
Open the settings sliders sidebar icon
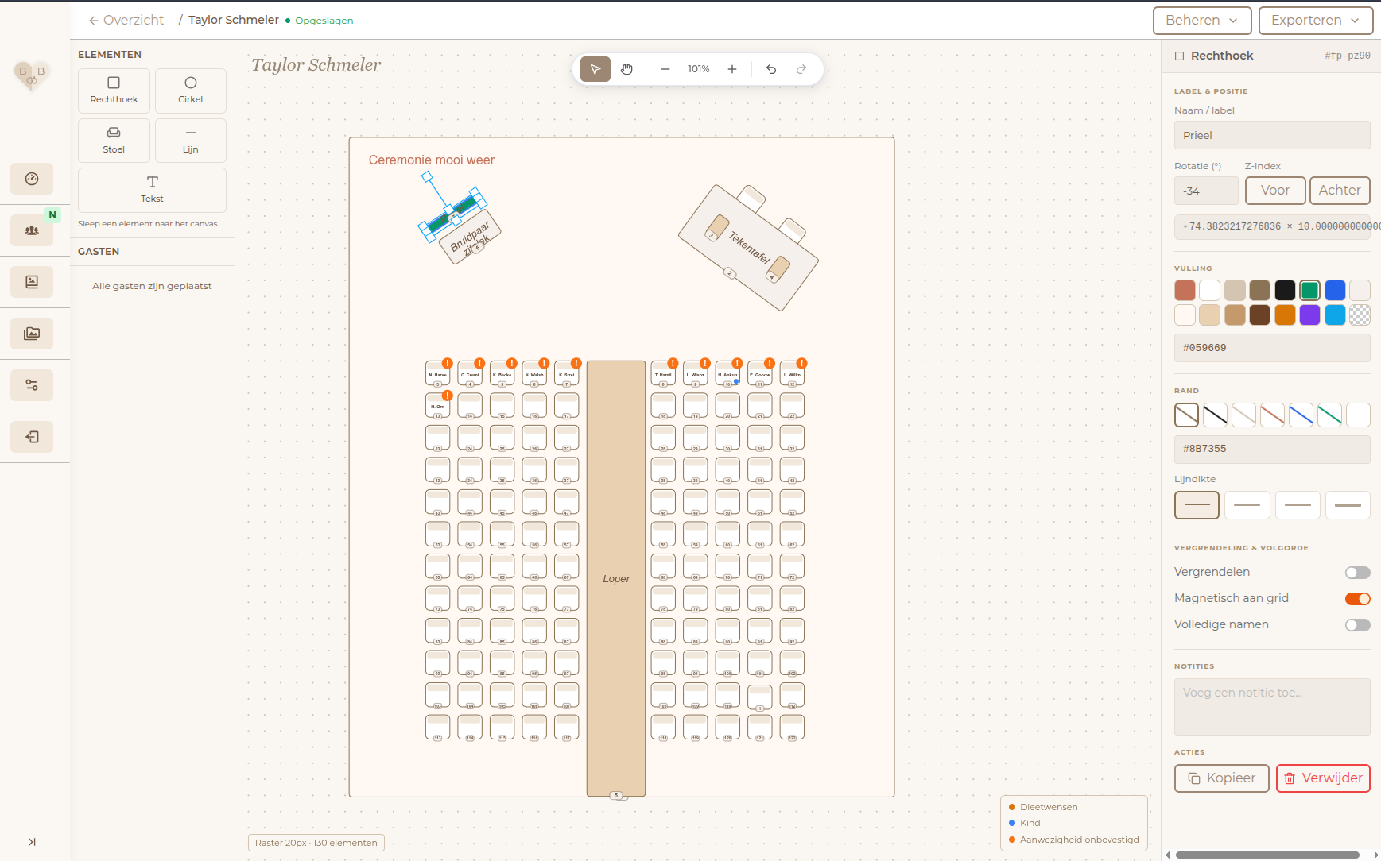pos(32,385)
